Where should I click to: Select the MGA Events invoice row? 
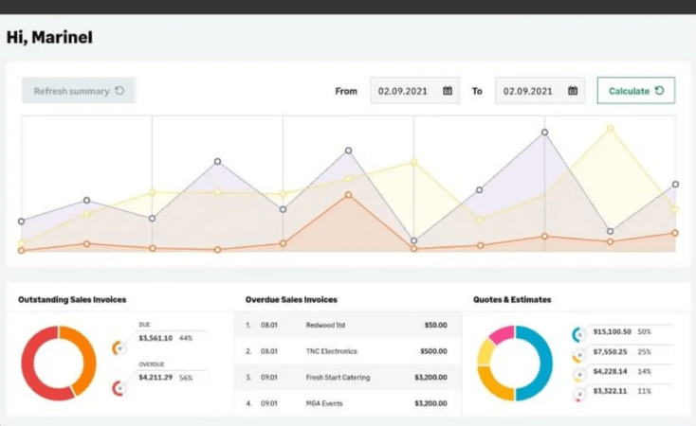[x=347, y=403]
